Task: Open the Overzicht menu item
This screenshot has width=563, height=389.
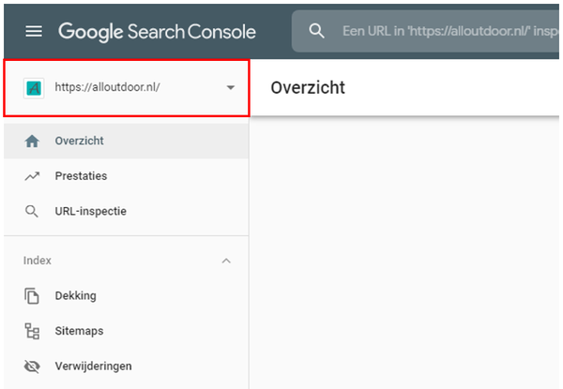Action: [x=126, y=141]
